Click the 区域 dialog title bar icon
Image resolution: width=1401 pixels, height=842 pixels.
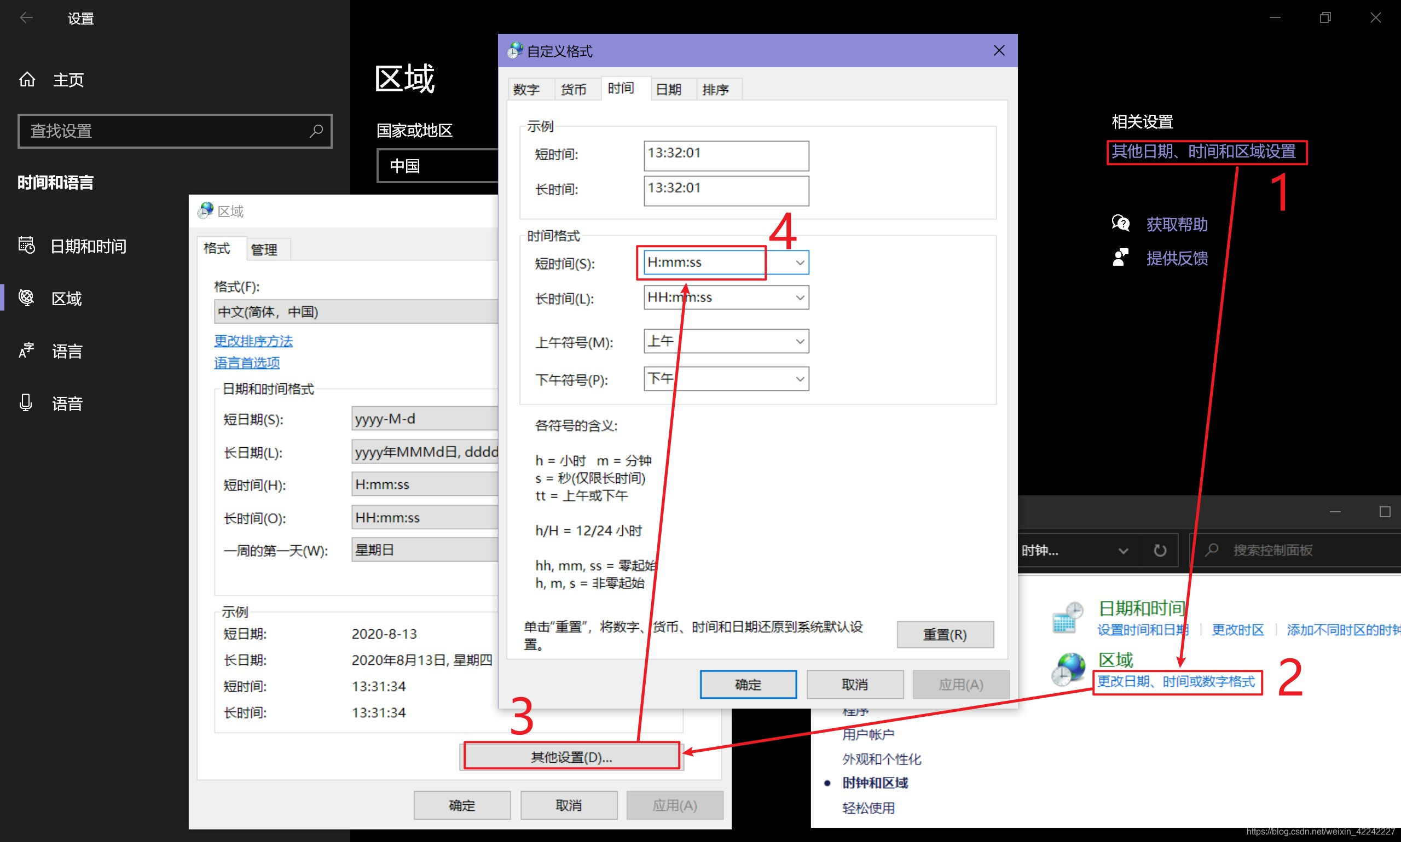point(205,211)
